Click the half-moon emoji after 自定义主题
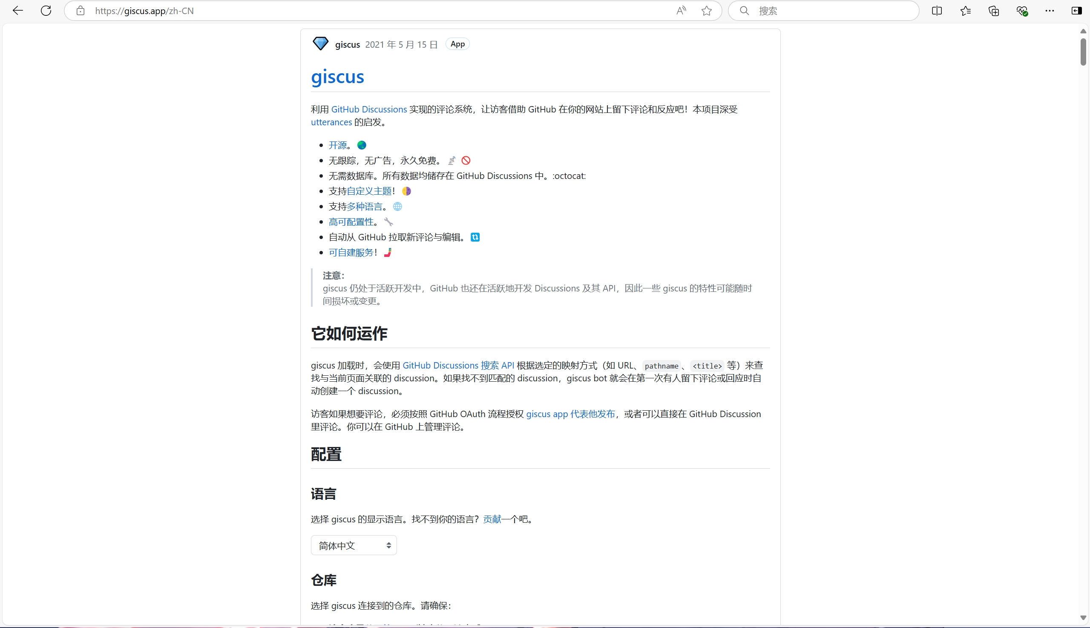The image size is (1090, 628). [x=406, y=191]
